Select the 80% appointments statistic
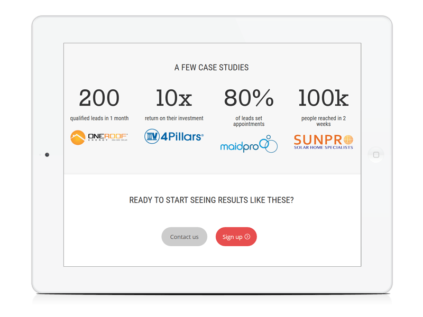The image size is (423, 317). 249,98
